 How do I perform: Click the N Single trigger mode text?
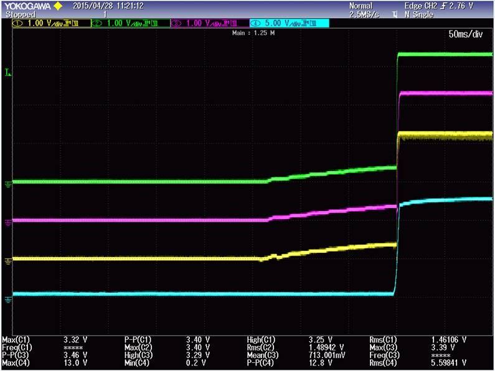pyautogui.click(x=418, y=14)
